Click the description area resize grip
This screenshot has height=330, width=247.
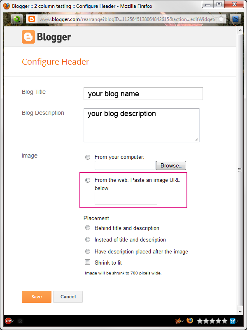tap(197, 140)
